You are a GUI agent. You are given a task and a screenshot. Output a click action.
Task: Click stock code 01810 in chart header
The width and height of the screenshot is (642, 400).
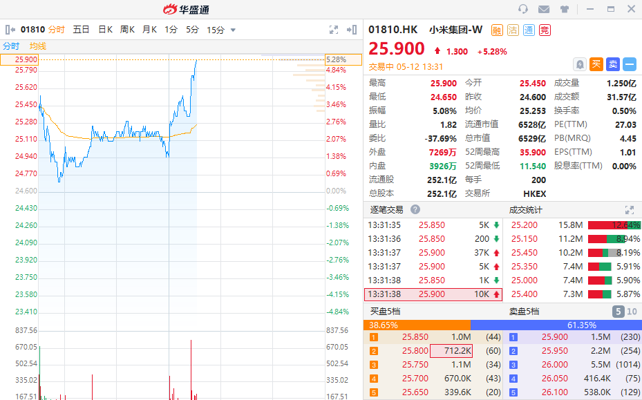[32, 30]
